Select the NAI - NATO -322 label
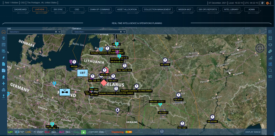This screenshot has width=275, height=136. [x=125, y=70]
